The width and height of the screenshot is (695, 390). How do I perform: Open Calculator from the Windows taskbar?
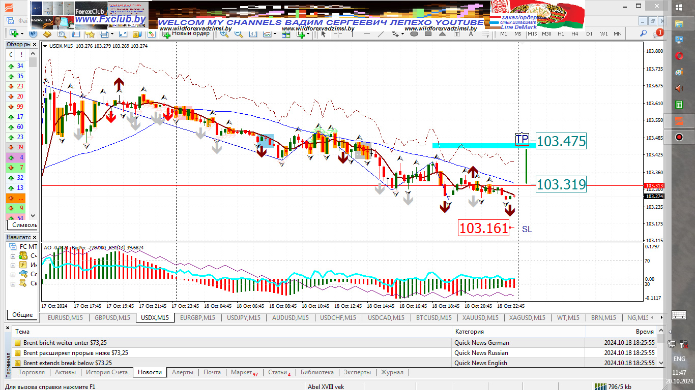click(x=679, y=105)
